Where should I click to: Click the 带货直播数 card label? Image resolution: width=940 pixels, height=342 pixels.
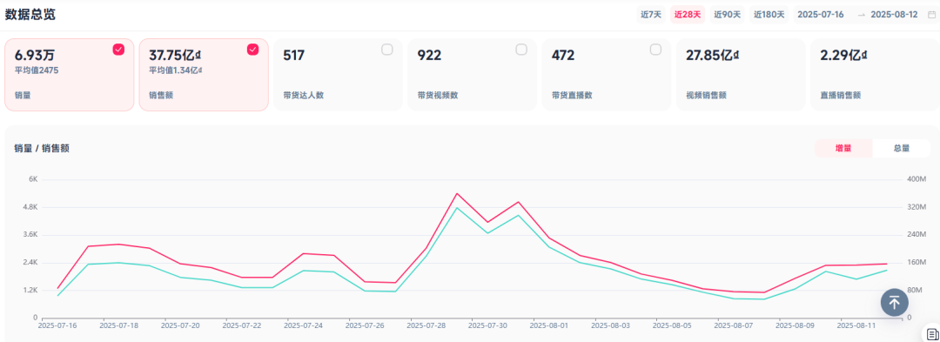point(572,95)
